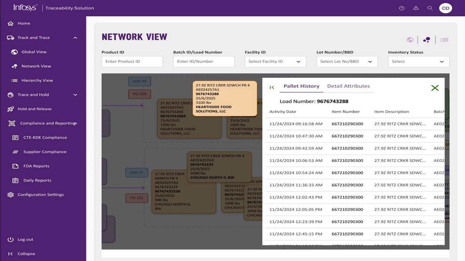Screen dimensions: 465x261
Task: Collapse the Track and Trace section
Action: pyautogui.click(x=75, y=38)
